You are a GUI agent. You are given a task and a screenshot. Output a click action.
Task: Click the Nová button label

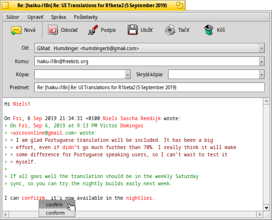(29, 30)
